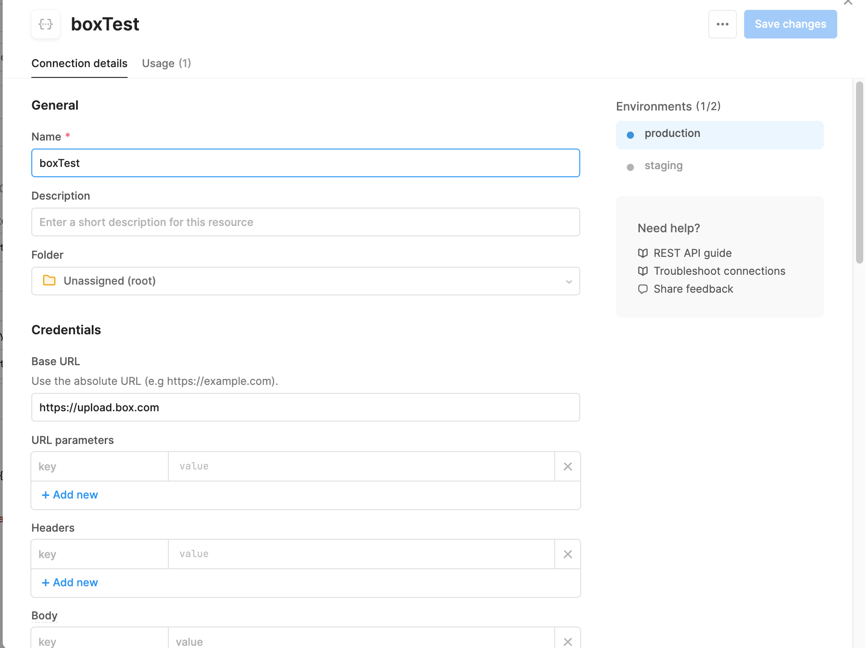This screenshot has height=648, width=865.
Task: Expand URL parameters key field
Action: tap(100, 466)
